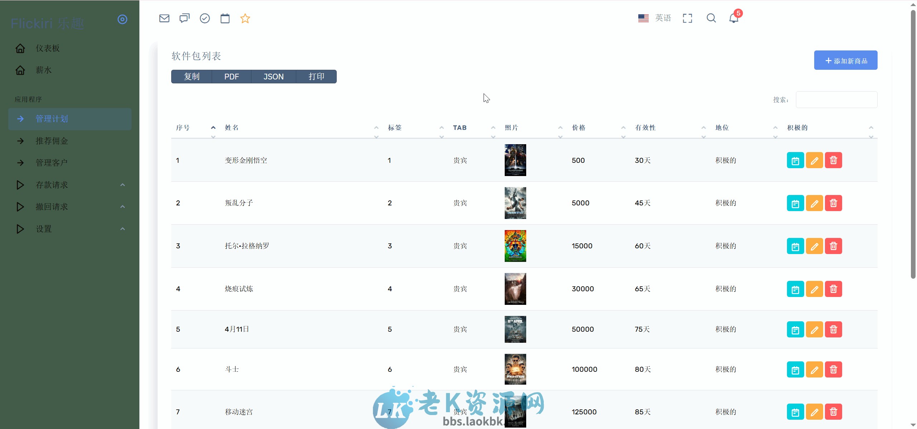Enter fullscreen mode via the expand icon
The height and width of the screenshot is (429, 917).
(687, 18)
